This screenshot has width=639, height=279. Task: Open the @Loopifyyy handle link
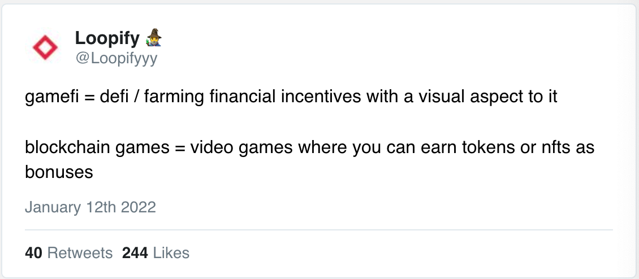tap(116, 59)
